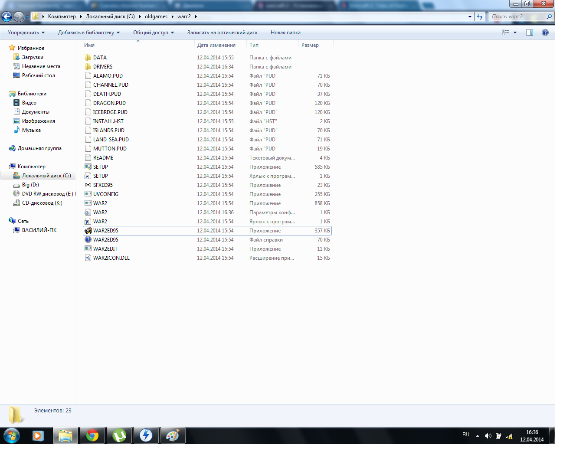Select the DRIVERS folder icon
This screenshot has height=464, width=563.
pyautogui.click(x=88, y=67)
